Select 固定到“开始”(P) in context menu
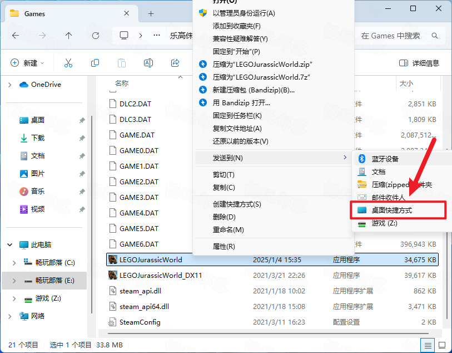 (236, 51)
